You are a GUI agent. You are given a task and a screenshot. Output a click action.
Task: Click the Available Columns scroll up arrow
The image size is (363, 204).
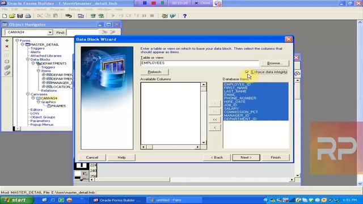click(204, 84)
